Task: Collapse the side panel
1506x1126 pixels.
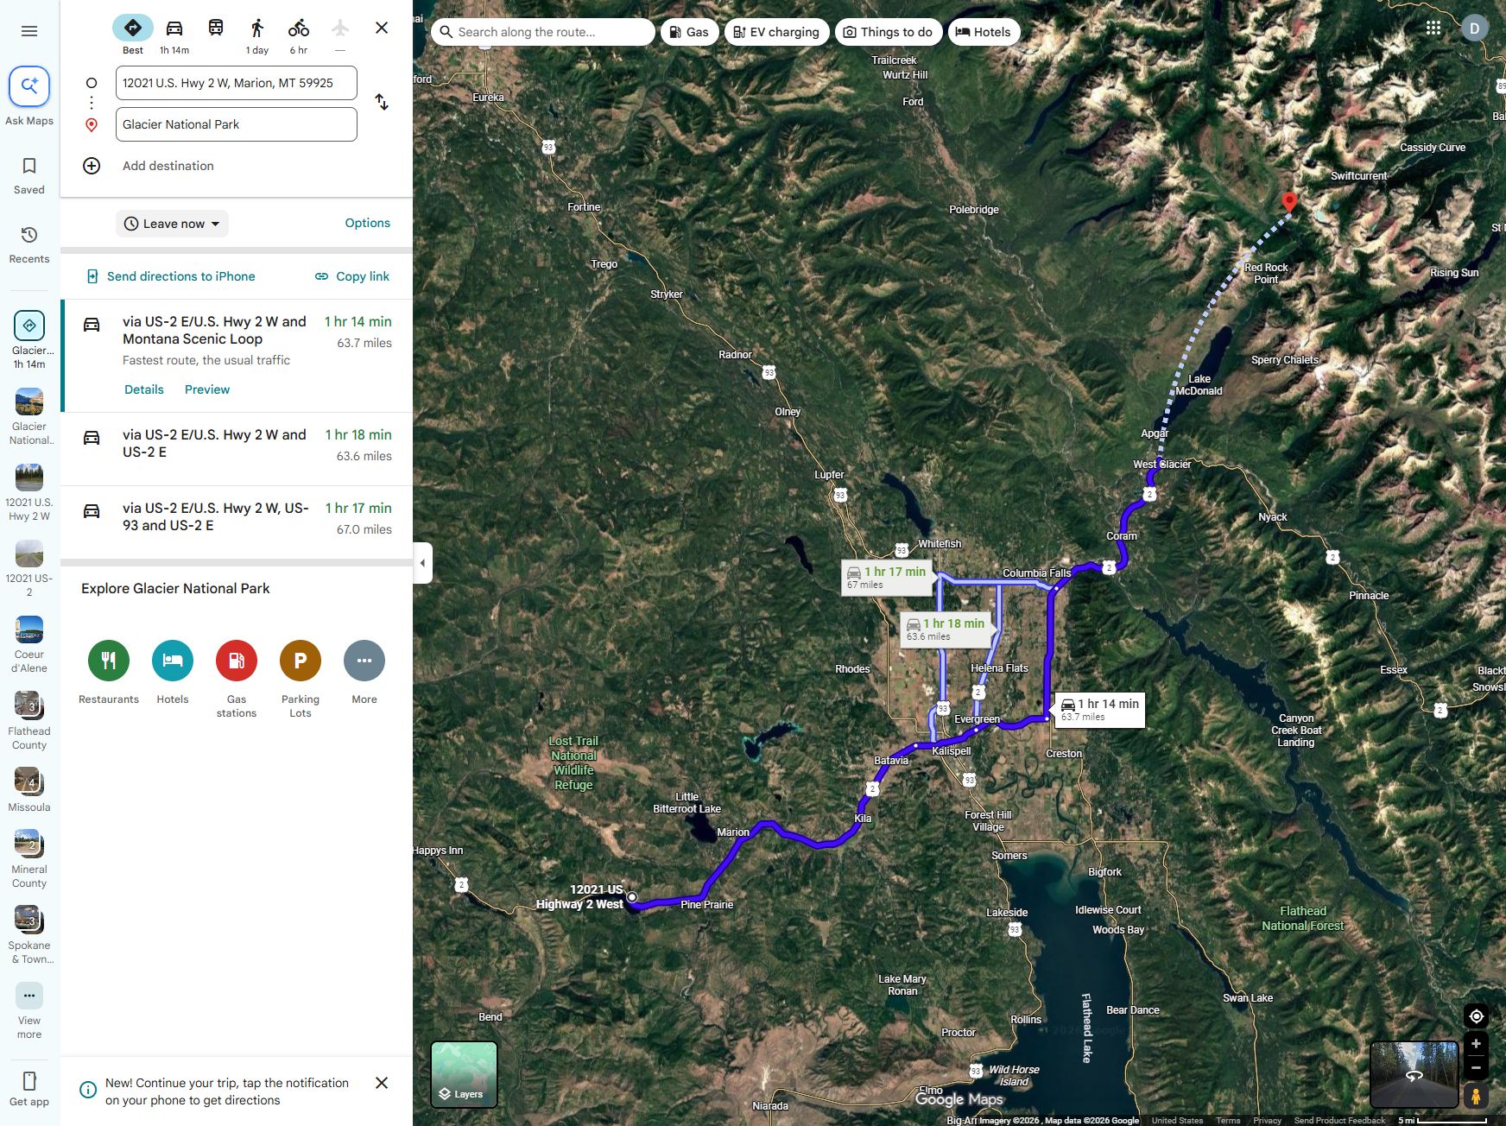Action: [x=422, y=563]
